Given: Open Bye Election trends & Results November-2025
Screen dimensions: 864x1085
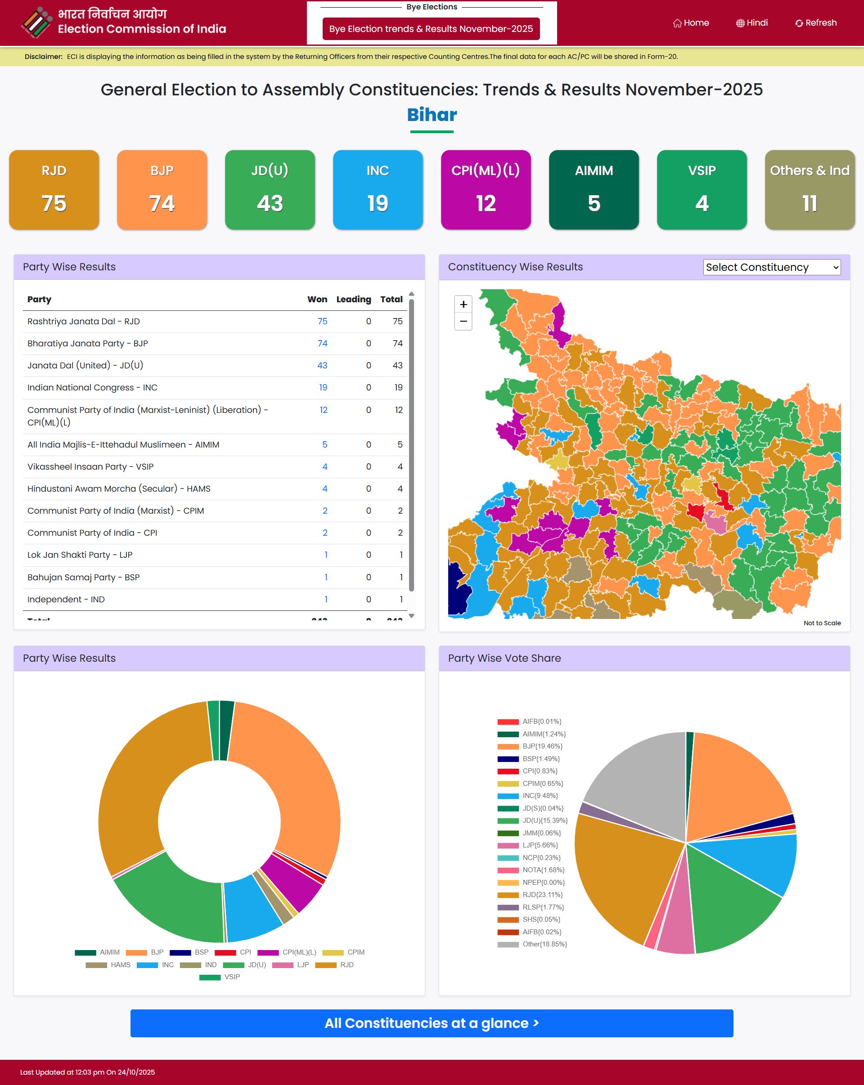Looking at the screenshot, I should click(431, 29).
